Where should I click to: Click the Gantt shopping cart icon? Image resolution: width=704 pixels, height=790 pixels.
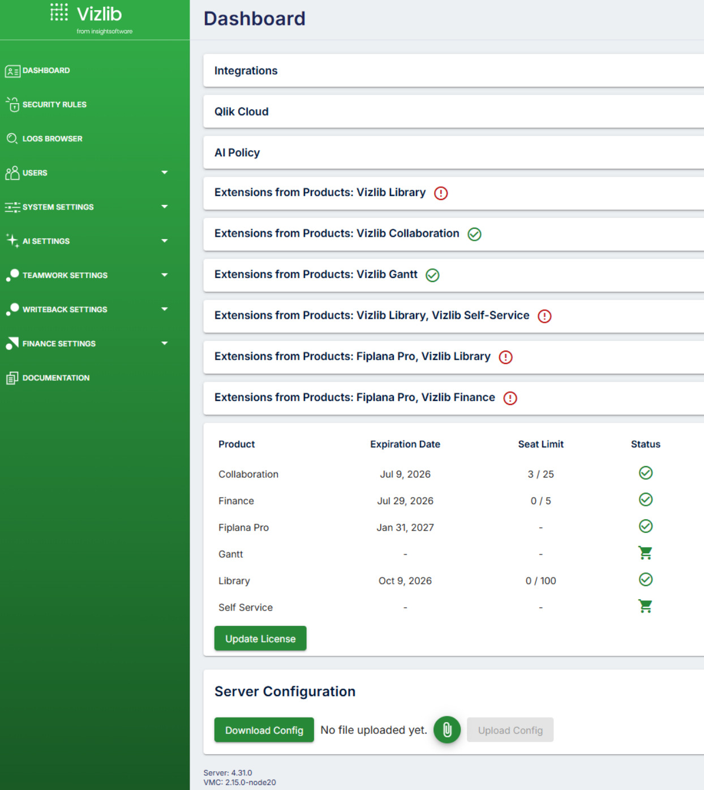pyautogui.click(x=645, y=553)
